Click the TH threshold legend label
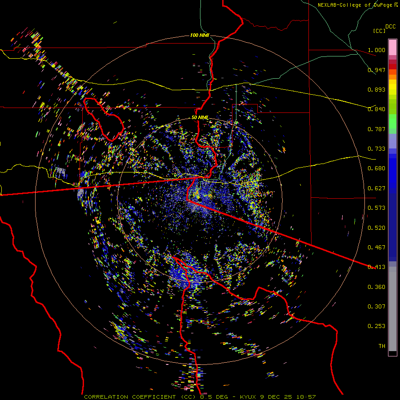This screenshot has height=400, width=400. pyautogui.click(x=382, y=346)
